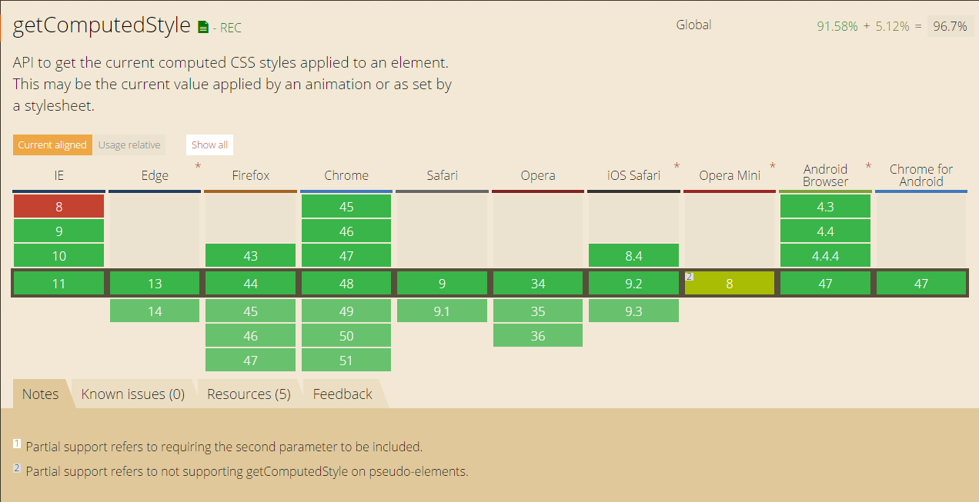Click the red IE 8 unsupported cell
Viewport: 979px width, 502px height.
58,206
